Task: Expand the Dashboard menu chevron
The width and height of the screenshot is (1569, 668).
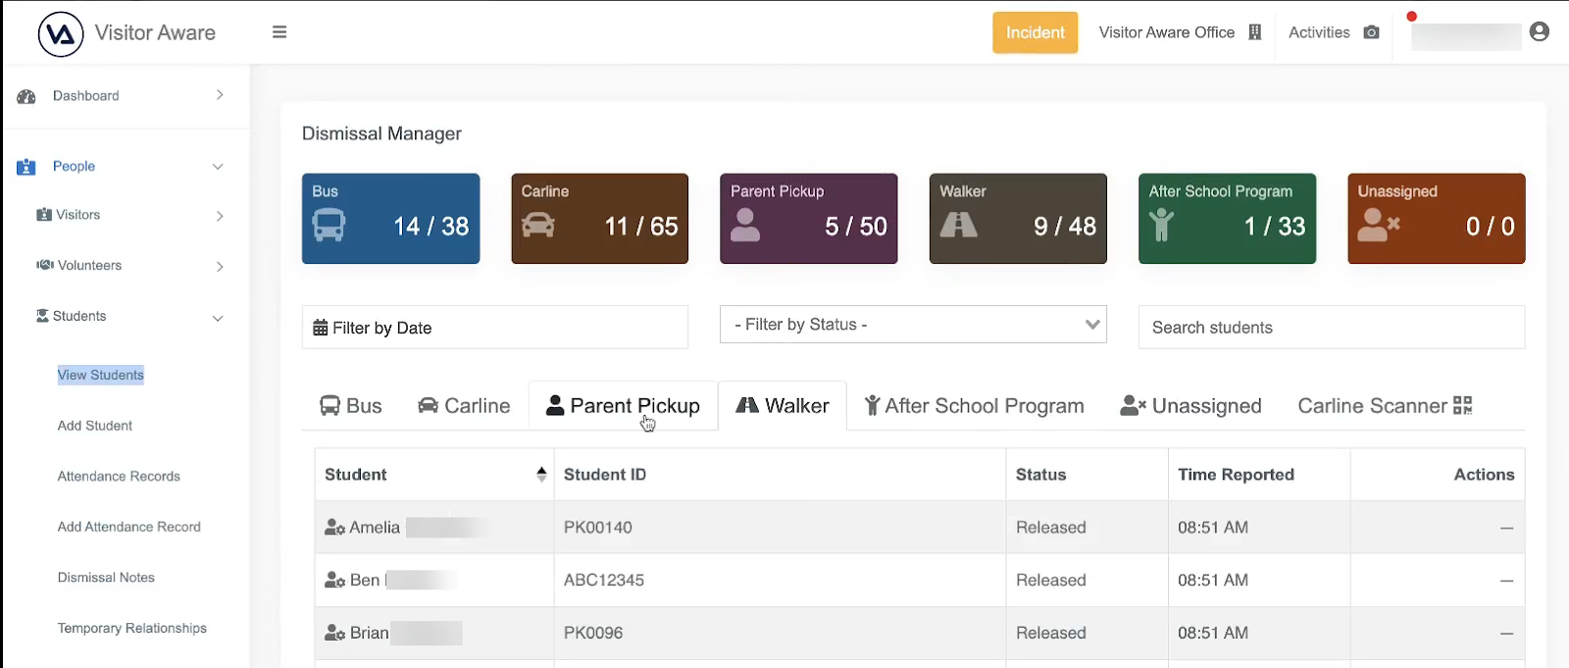Action: click(220, 95)
